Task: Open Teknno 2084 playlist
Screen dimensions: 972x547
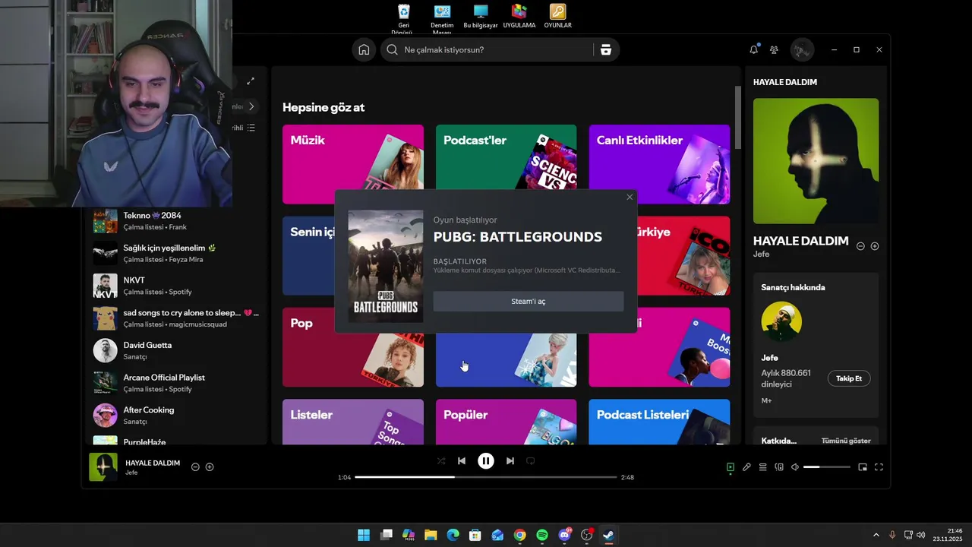Action: (177, 221)
